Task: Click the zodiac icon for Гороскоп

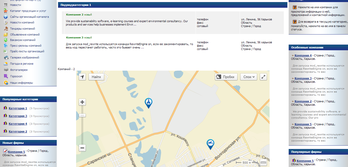Action: (x=6, y=76)
